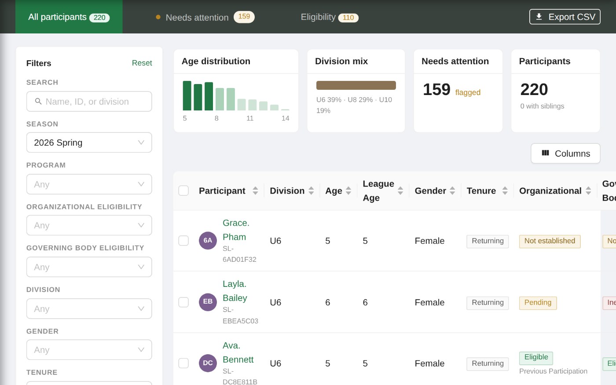This screenshot has height=385, width=616.
Task: Toggle the select-all checkbox in the table header
Action: click(183, 191)
